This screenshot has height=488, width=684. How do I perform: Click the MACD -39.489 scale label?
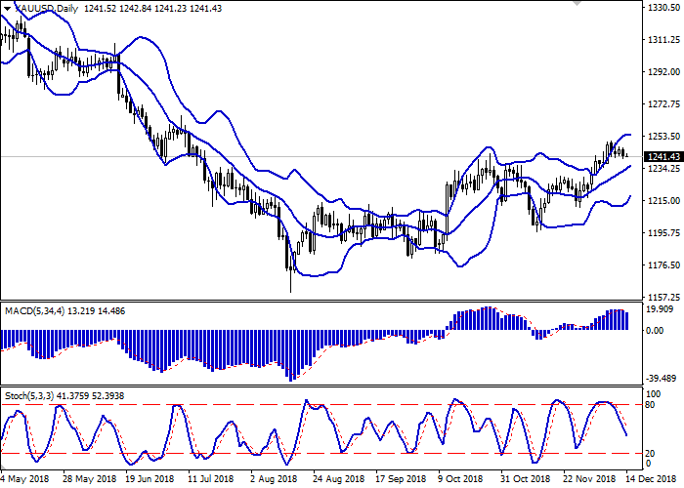660,377
